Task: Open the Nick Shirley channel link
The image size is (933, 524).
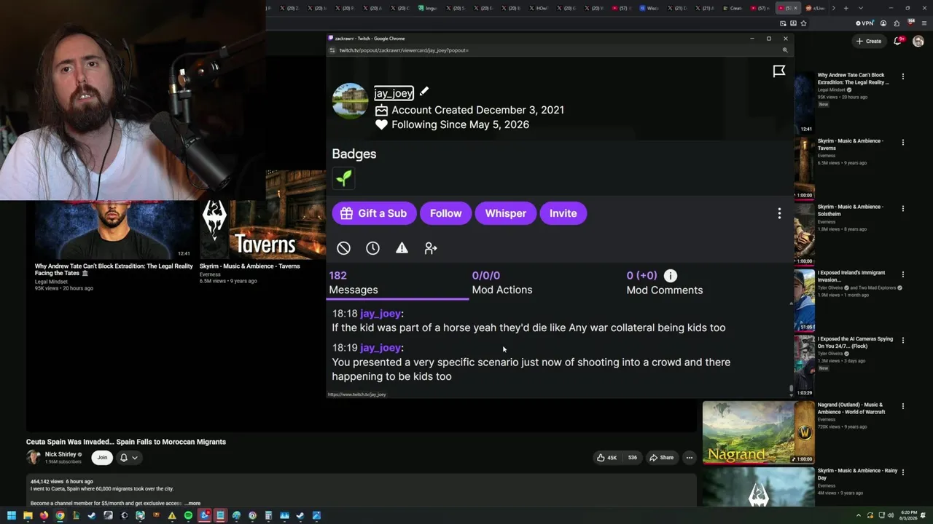Action: click(x=60, y=454)
